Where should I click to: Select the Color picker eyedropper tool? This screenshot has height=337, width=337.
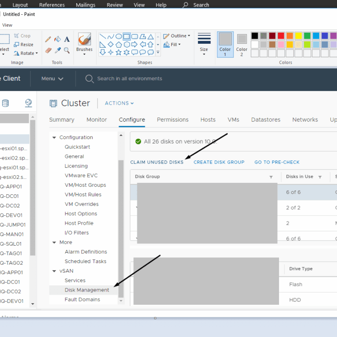click(58, 50)
